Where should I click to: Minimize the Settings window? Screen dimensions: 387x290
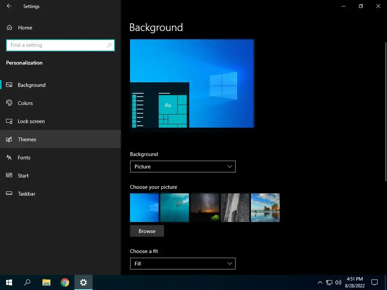[x=343, y=6]
